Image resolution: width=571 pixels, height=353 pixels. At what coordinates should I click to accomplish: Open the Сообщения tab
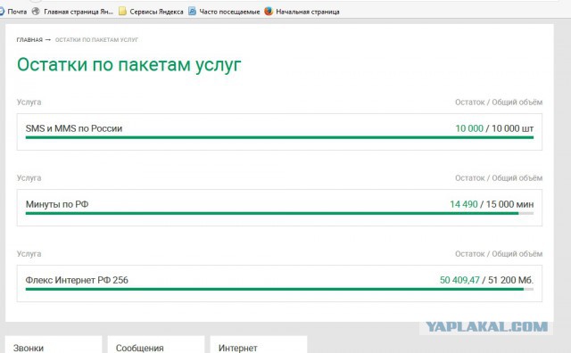coord(156,345)
